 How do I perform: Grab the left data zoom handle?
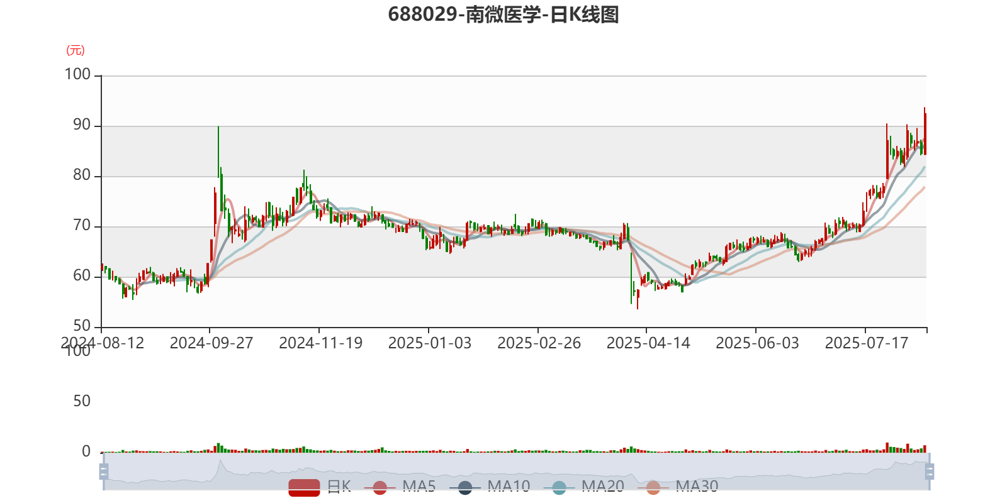click(x=104, y=471)
